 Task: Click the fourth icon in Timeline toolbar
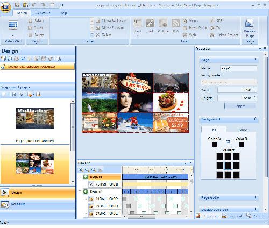(x=100, y=170)
